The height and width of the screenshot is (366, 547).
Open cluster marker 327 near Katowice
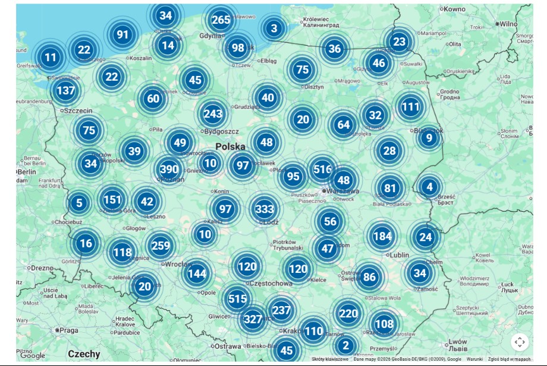click(x=253, y=319)
